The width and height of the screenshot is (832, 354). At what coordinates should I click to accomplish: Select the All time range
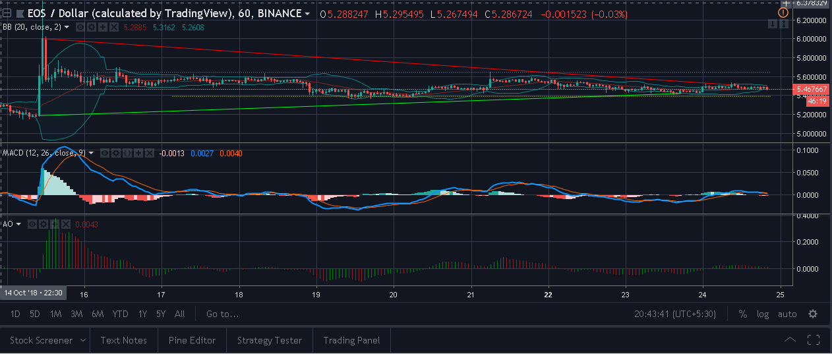(180, 314)
